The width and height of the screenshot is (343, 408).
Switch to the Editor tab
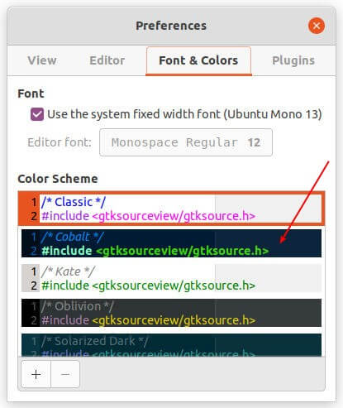(x=107, y=60)
